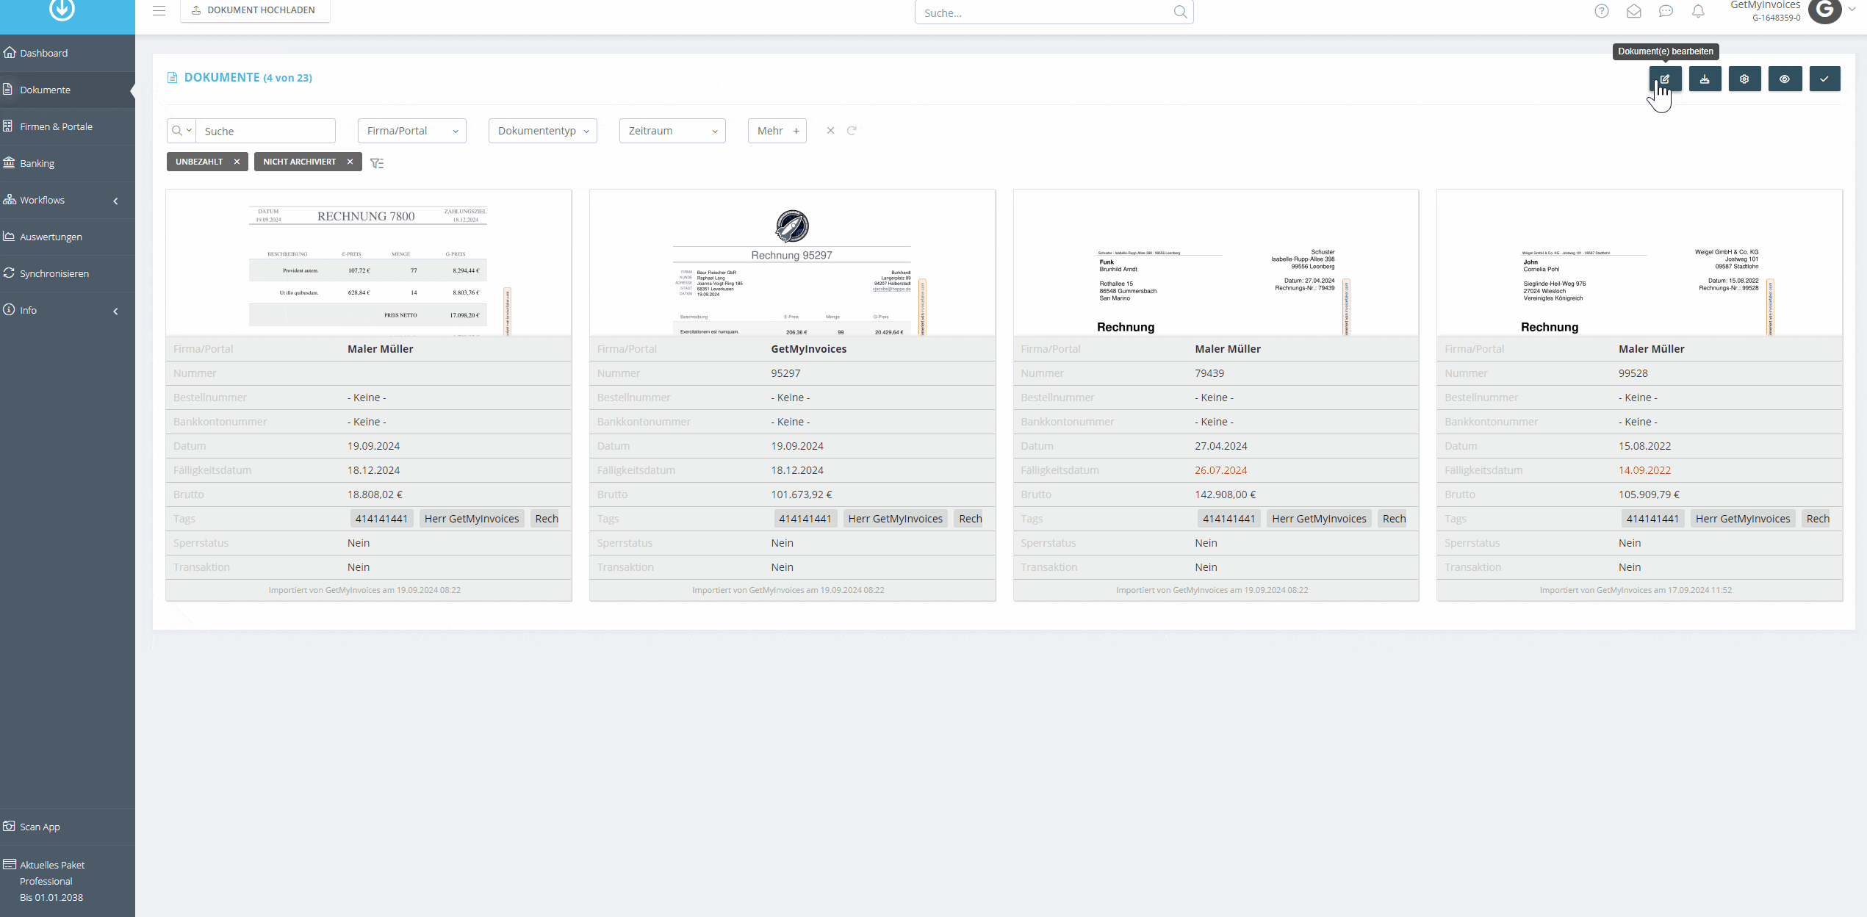Screen dimensions: 1867x917
Task: Reset filters with the X icon
Action: tap(830, 131)
